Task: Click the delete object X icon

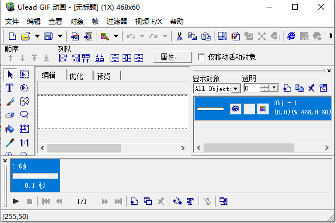Action: pyautogui.click(x=311, y=88)
